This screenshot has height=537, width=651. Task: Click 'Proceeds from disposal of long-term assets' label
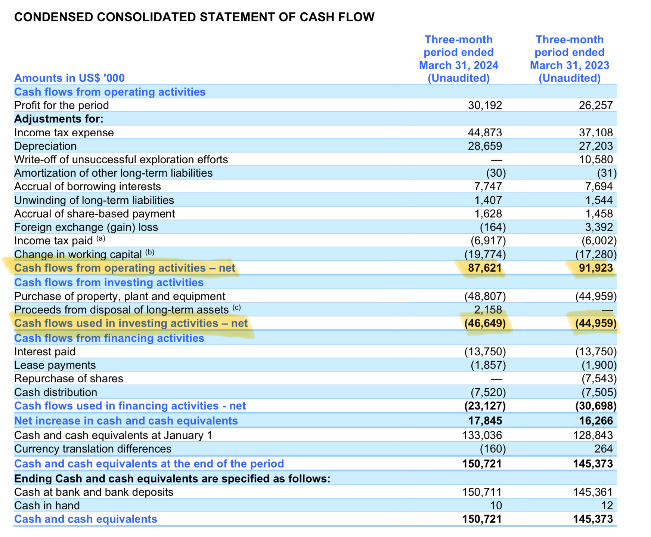[127, 309]
